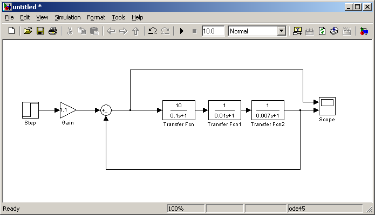The height and width of the screenshot is (215, 375).
Task: Click the Transfer Fcn2 label text
Action: tap(268, 124)
